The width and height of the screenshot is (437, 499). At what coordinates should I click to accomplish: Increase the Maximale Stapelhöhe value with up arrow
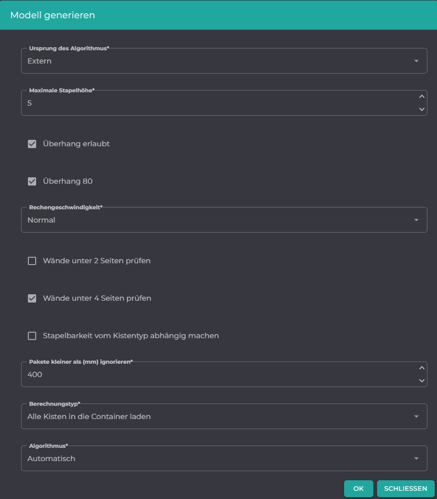tap(422, 96)
